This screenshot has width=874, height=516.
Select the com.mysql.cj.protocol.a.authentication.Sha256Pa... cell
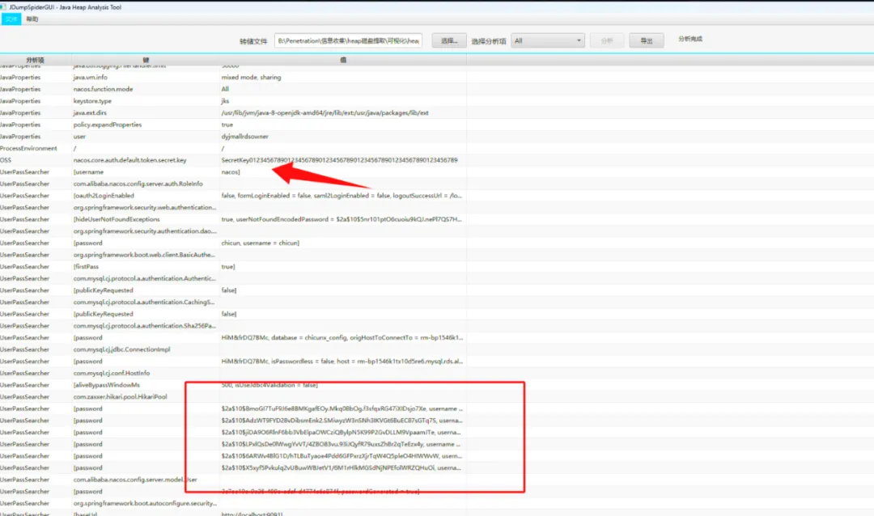tap(144, 325)
